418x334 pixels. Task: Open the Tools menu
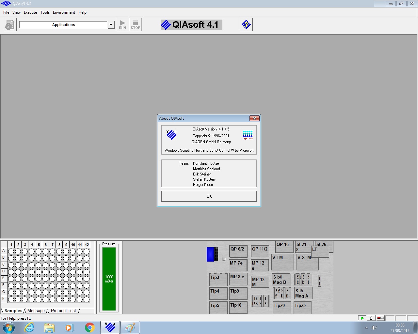tap(45, 12)
